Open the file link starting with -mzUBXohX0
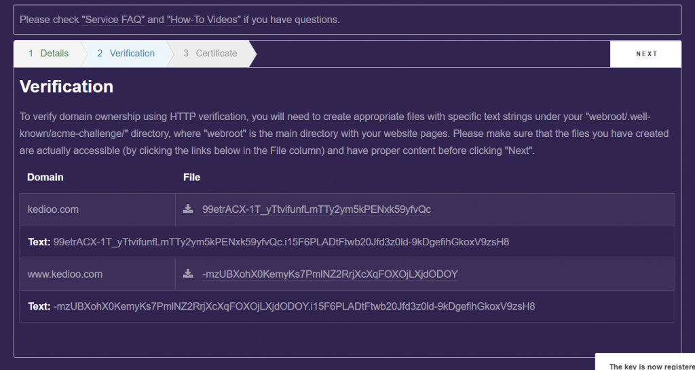The width and height of the screenshot is (695, 370). point(330,274)
